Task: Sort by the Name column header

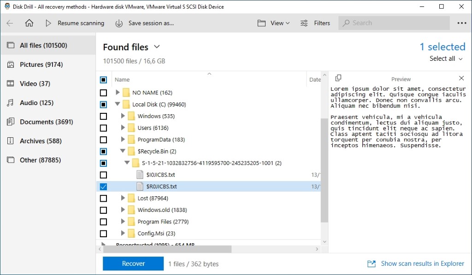Action: [x=122, y=79]
